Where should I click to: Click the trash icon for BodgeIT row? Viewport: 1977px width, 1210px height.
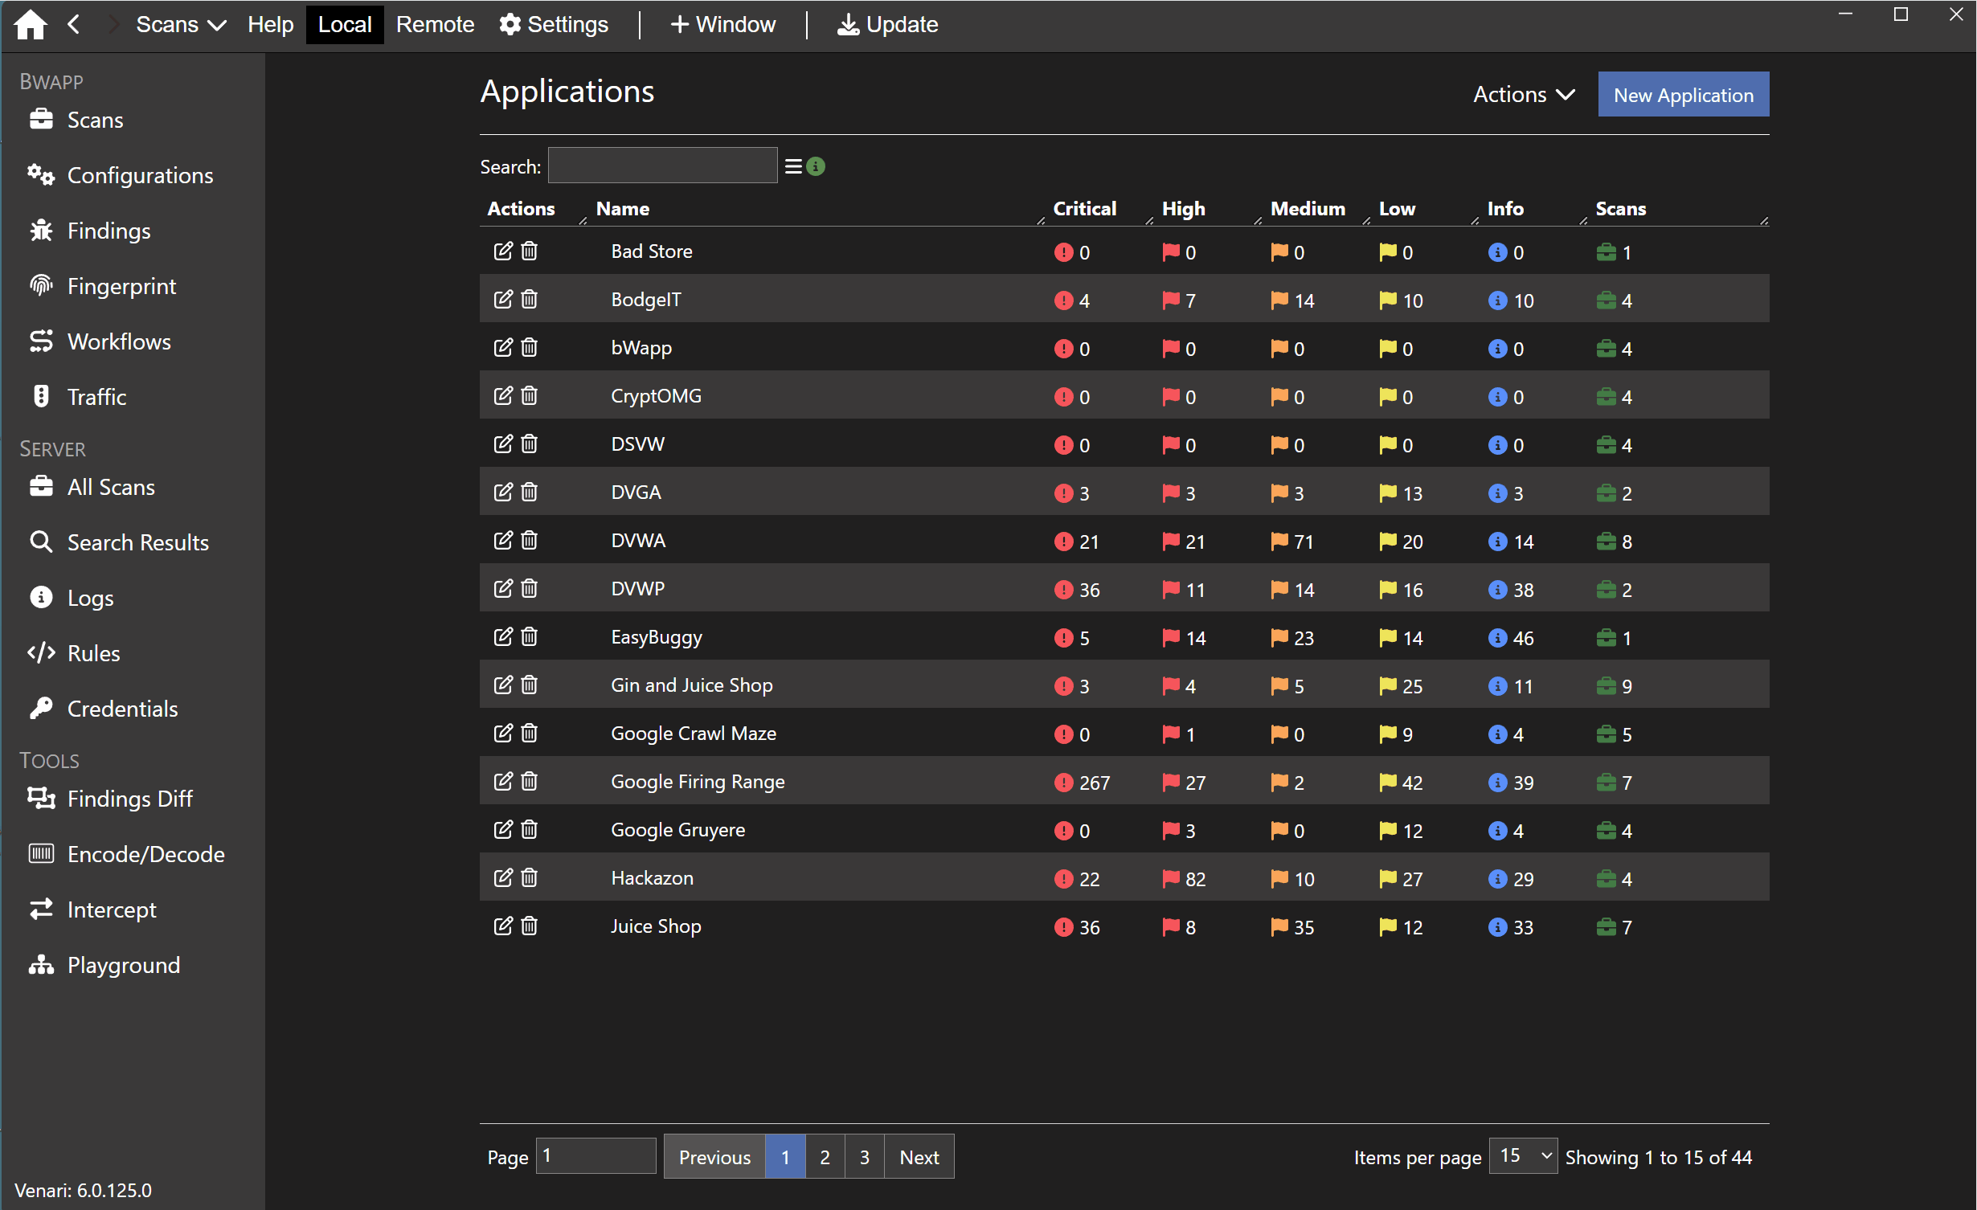pos(529,300)
